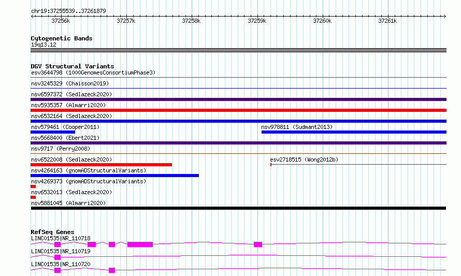Viewport: 461px width, 276px height.
Task: Click the first magenta exon of NR_110720
Action: [x=57, y=270]
